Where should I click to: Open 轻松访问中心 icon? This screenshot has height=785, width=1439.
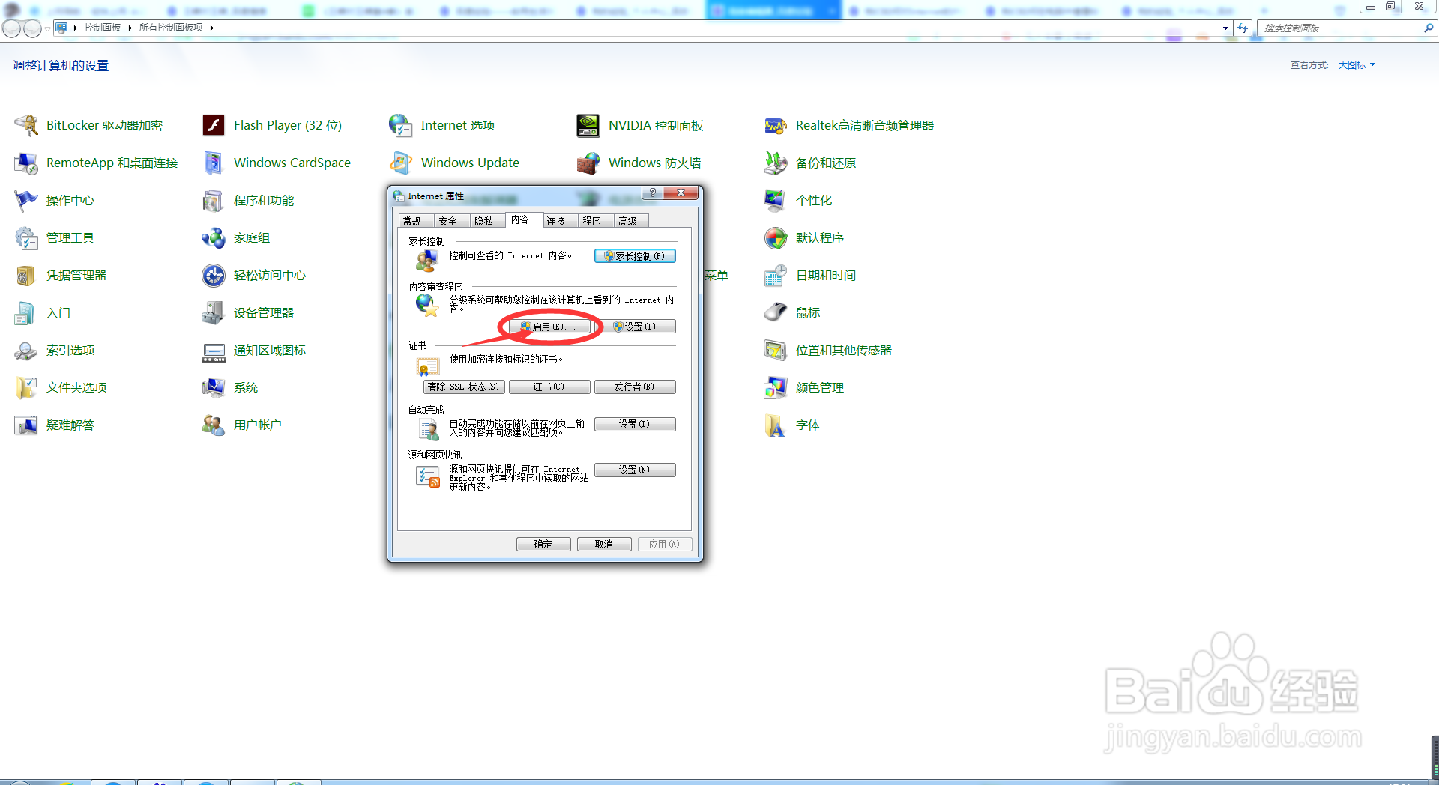(214, 275)
